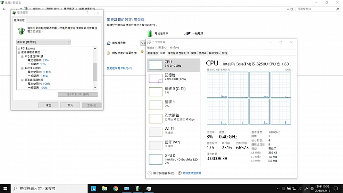Launch Google Chrome from the taskbar

pos(116,188)
